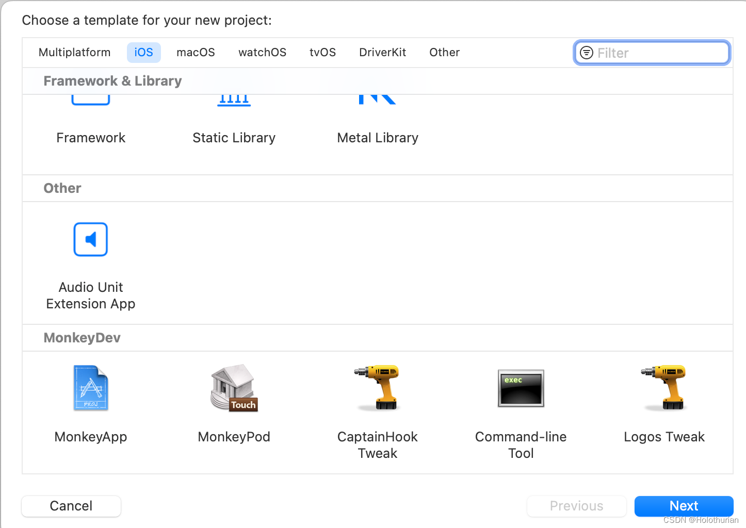The width and height of the screenshot is (746, 528).
Task: Select the MonkeyApp template icon
Action: click(91, 388)
